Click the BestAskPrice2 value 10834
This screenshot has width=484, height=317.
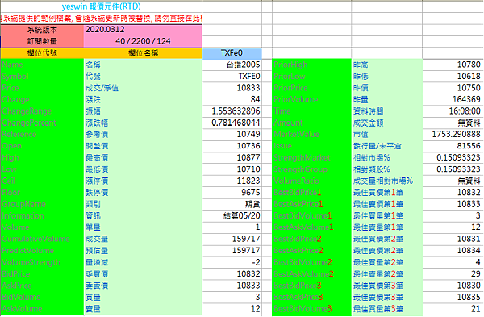[x=453, y=251]
